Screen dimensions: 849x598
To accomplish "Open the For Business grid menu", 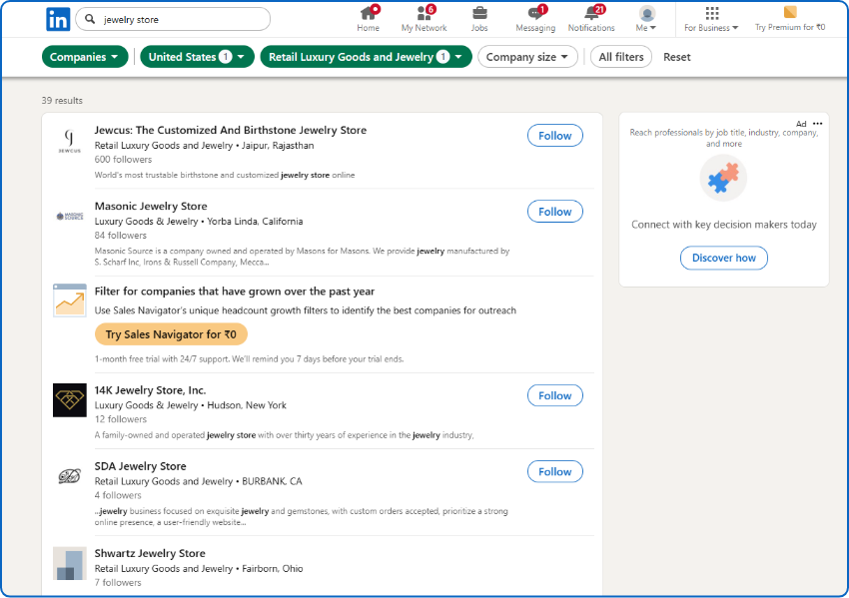I will [711, 19].
